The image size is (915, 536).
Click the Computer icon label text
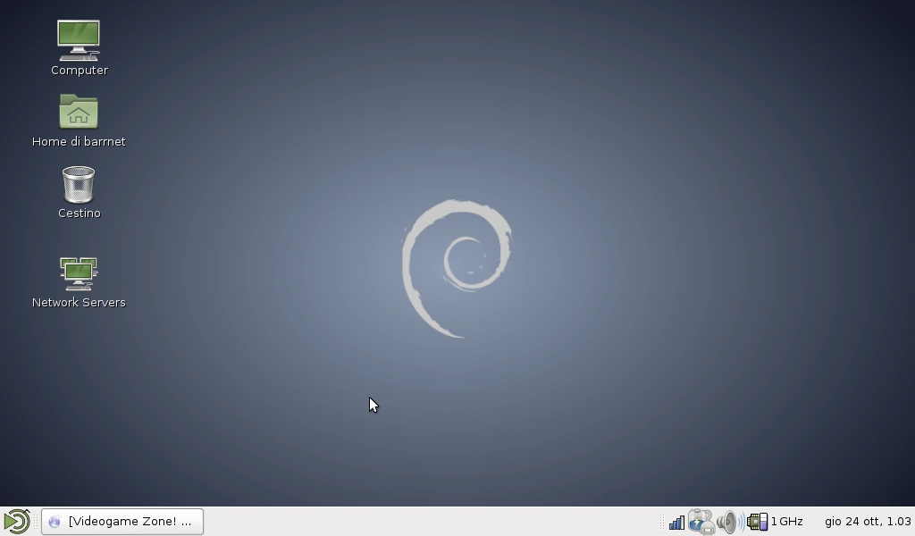(80, 70)
